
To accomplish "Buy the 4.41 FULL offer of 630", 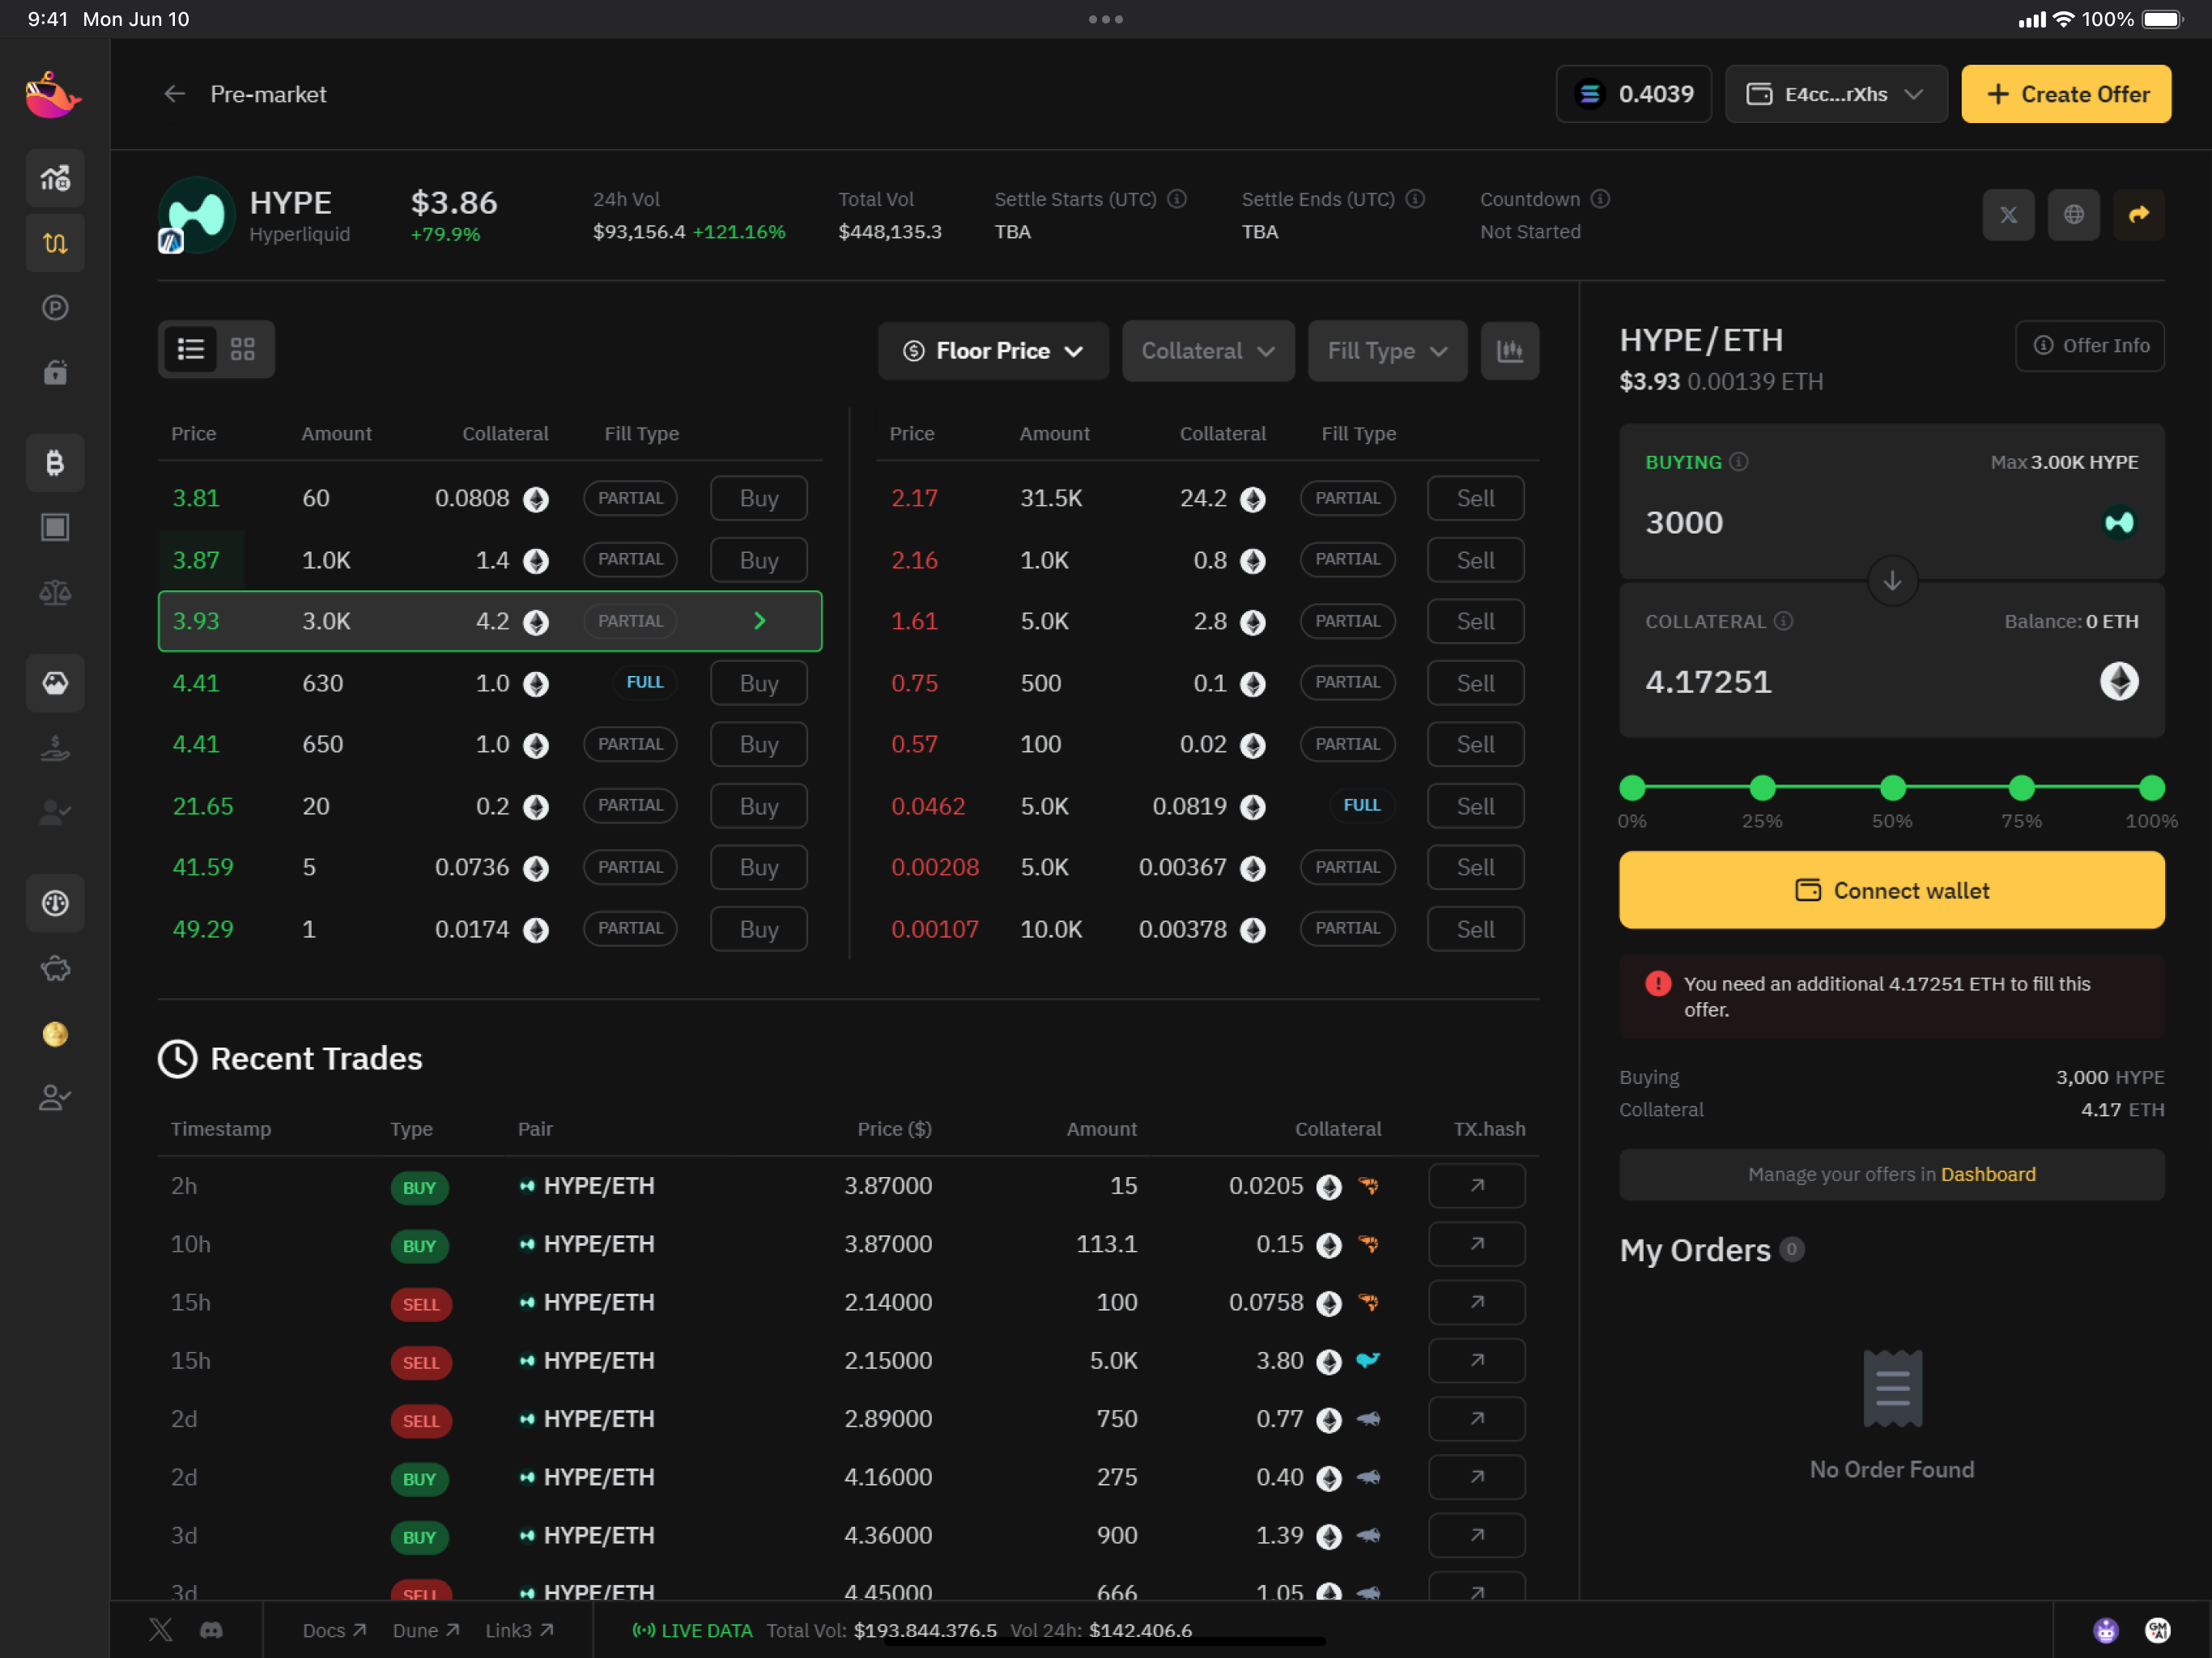I will click(x=759, y=683).
